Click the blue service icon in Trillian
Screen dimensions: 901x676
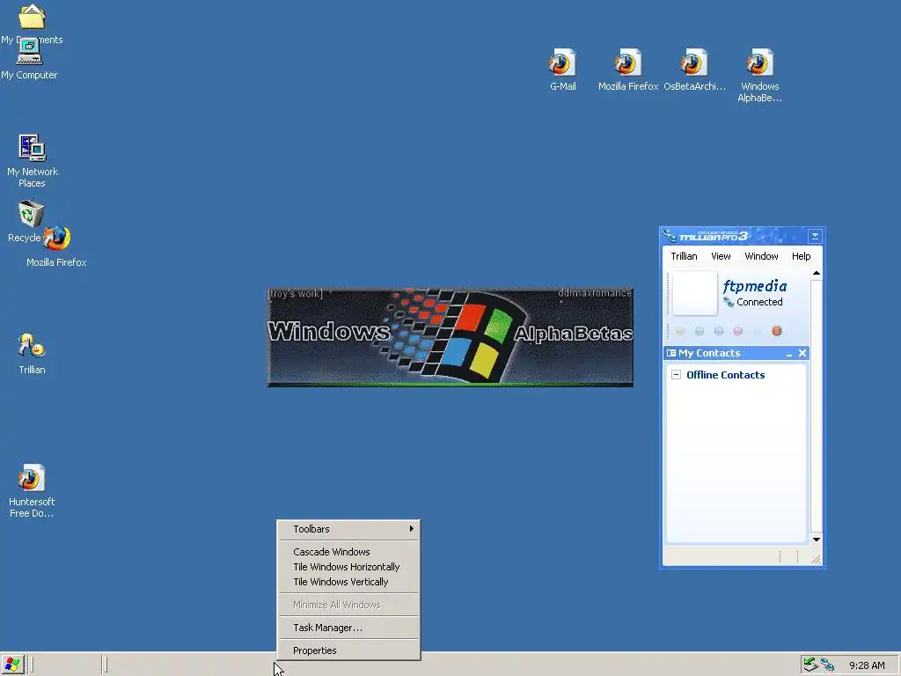pos(719,331)
